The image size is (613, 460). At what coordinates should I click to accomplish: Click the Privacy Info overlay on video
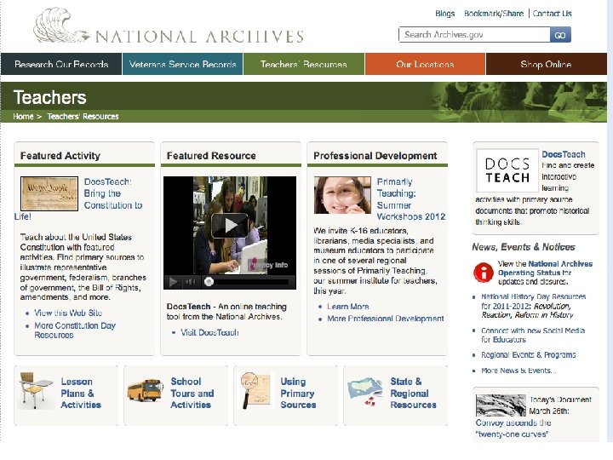coord(269,265)
